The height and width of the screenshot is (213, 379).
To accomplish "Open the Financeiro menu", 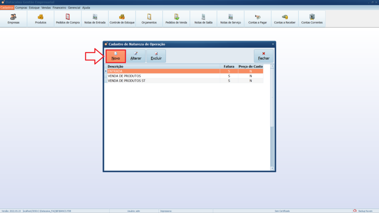I will (59, 7).
